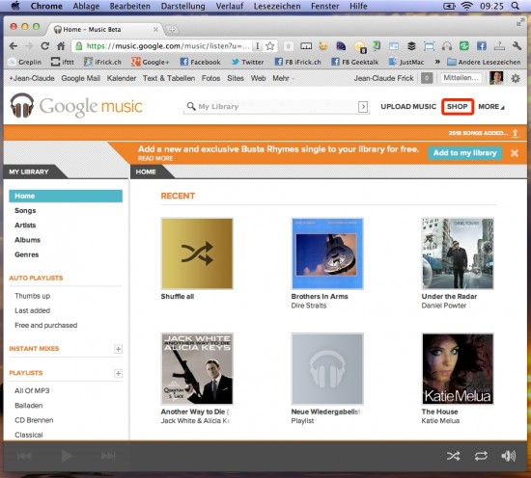
Task: Click the search options arrow in My Library box
Action: tap(363, 107)
